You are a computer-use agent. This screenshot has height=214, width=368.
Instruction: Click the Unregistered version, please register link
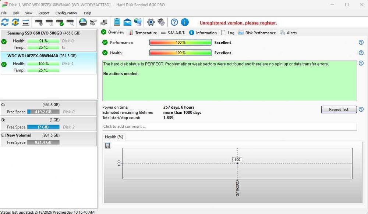coord(238,23)
